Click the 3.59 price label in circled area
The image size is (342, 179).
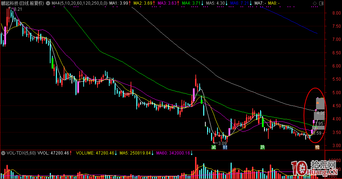click(x=317, y=133)
